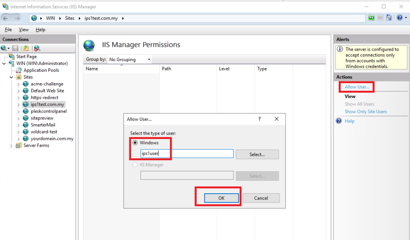Click the OK button in Allow User dialog
Viewport: 410px width, 240px height.
(x=221, y=198)
